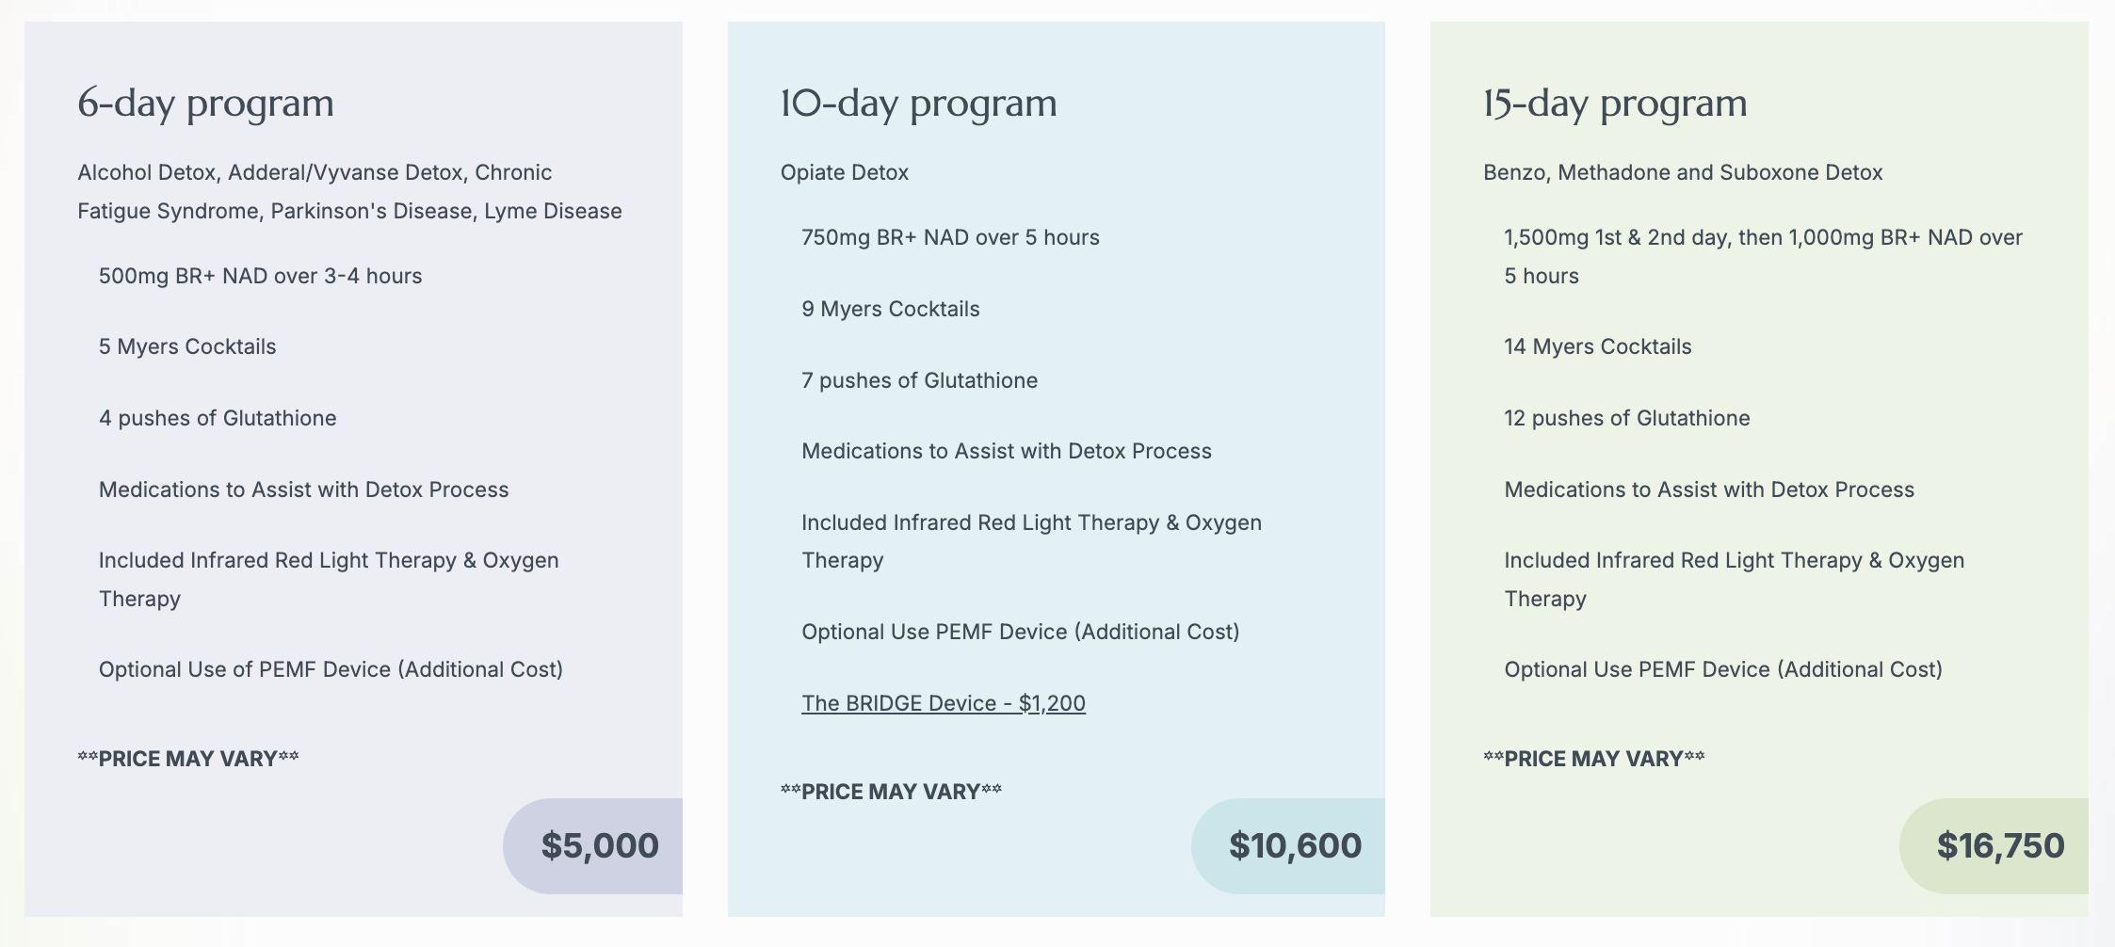Click Benzo, Methadone and Suboxone Detox text
Image resolution: width=2115 pixels, height=947 pixels.
(x=1682, y=172)
